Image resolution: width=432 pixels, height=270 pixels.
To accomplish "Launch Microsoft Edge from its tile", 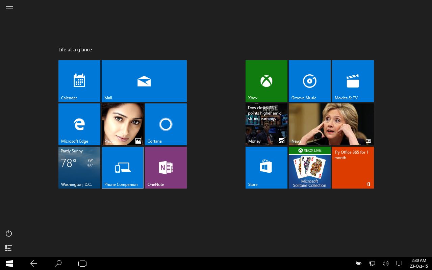I will [79, 124].
